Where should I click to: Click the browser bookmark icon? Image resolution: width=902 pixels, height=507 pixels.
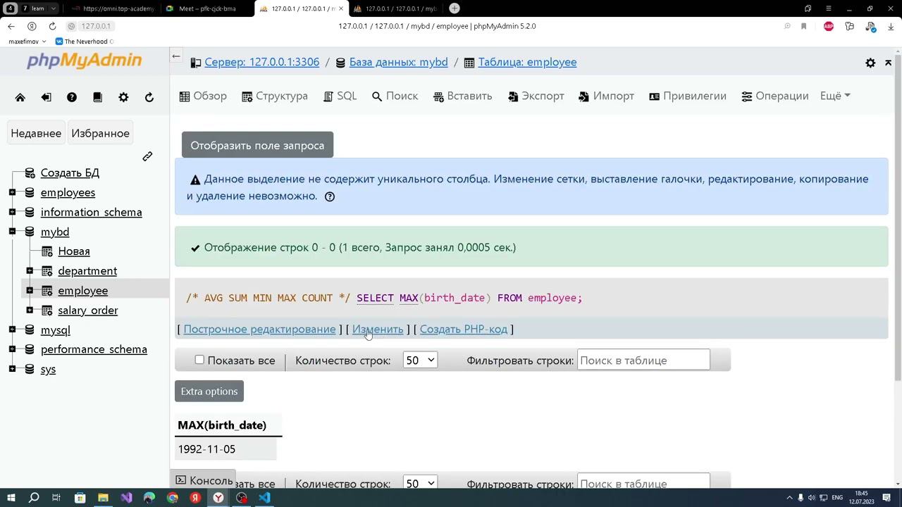click(x=803, y=26)
